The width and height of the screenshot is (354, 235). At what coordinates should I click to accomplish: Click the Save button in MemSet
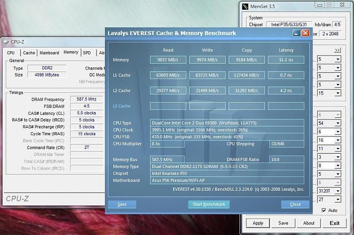click(283, 223)
